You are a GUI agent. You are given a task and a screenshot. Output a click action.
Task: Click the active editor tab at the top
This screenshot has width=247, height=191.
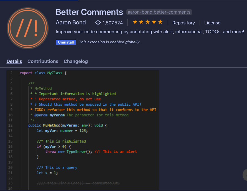click(39, 1)
